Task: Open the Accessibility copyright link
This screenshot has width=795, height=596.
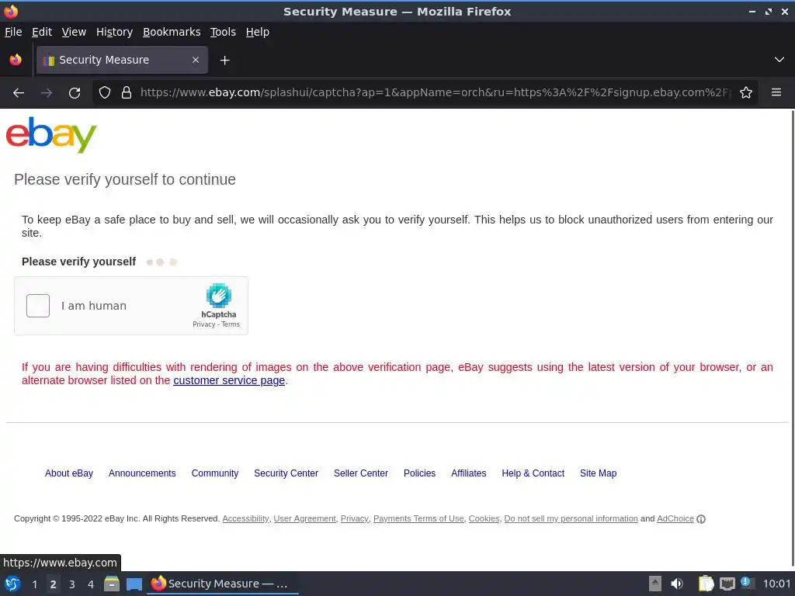Action: click(x=245, y=519)
